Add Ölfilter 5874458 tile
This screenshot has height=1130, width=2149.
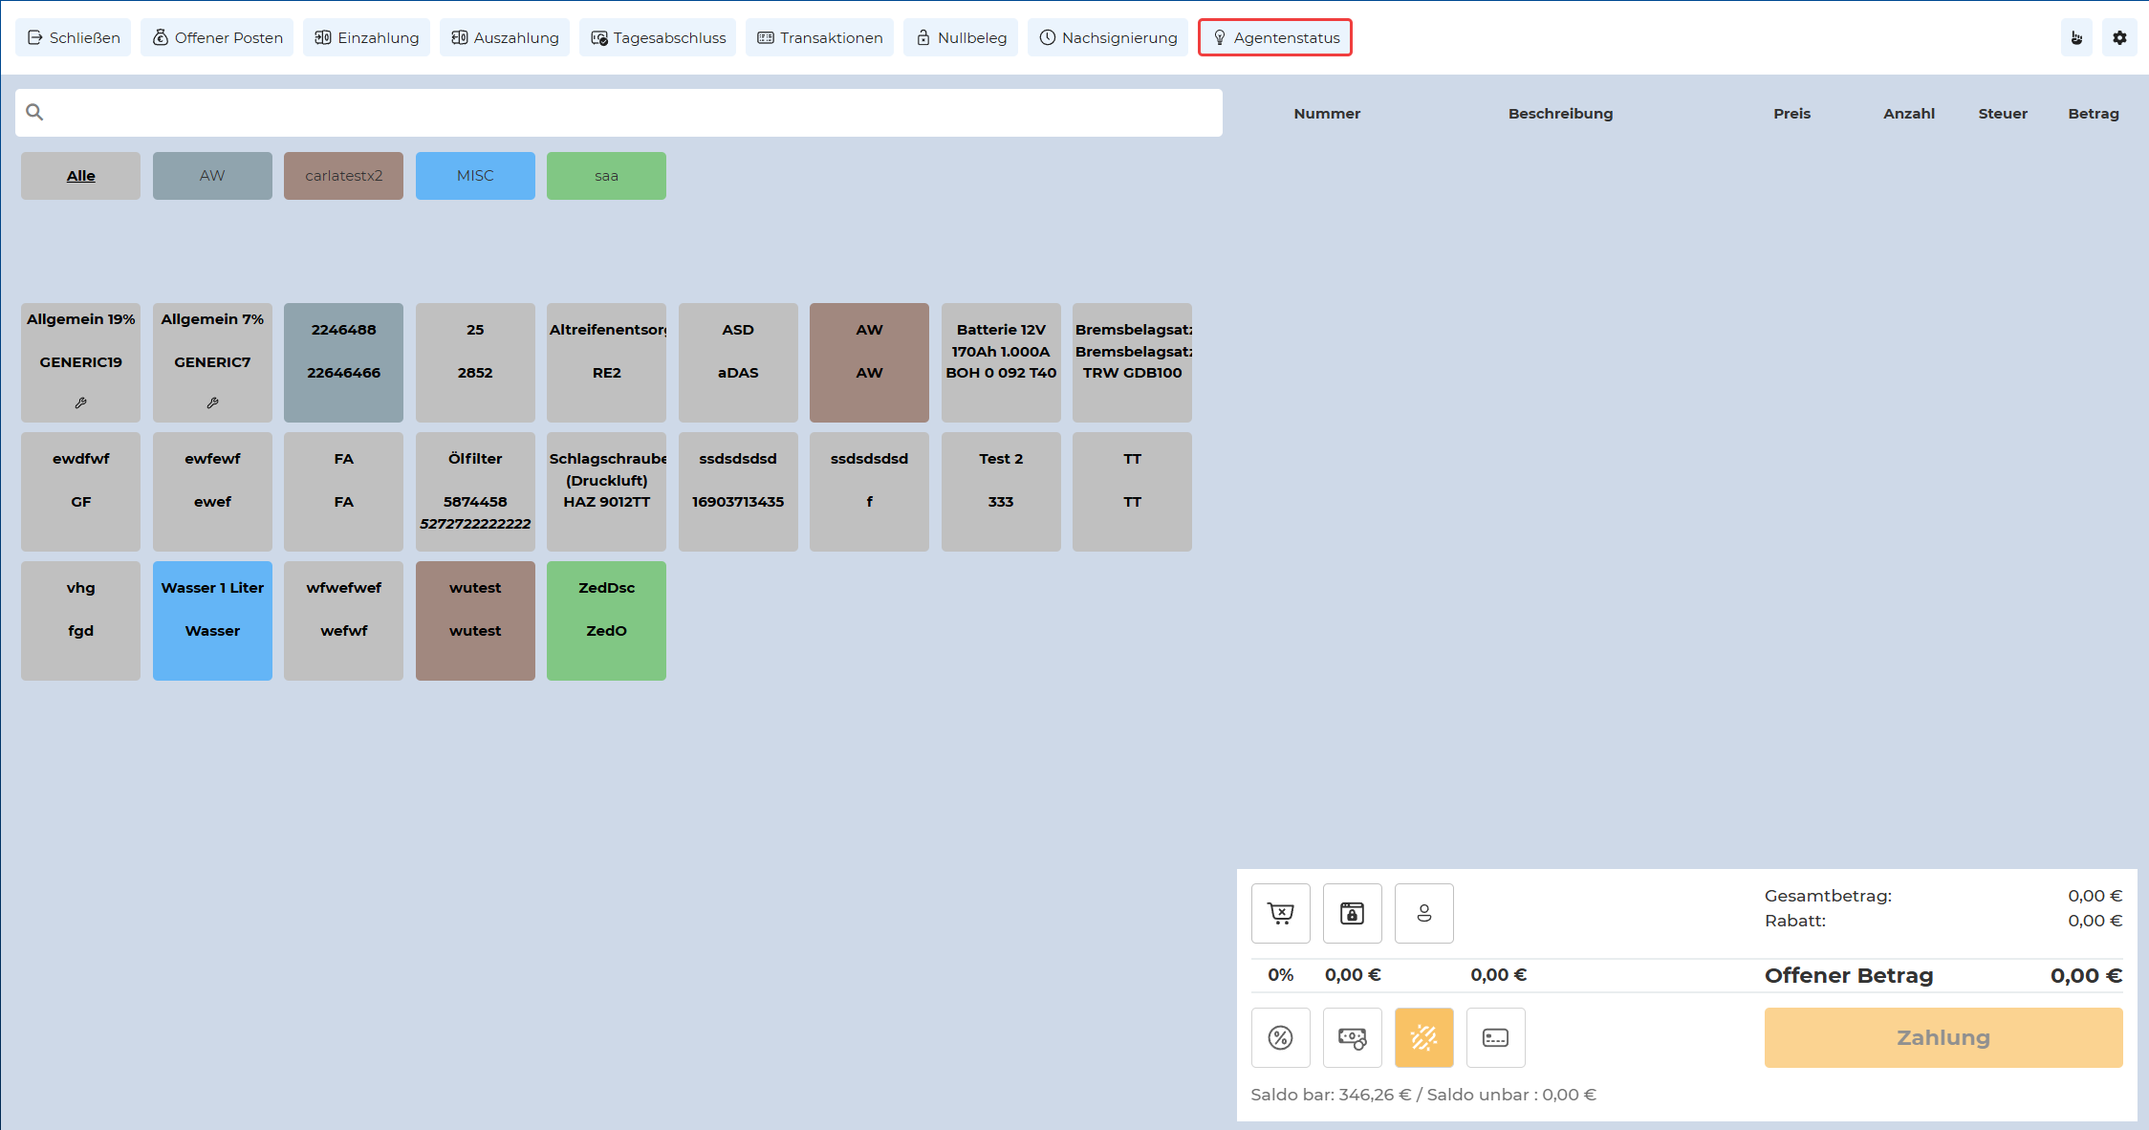coord(475,491)
